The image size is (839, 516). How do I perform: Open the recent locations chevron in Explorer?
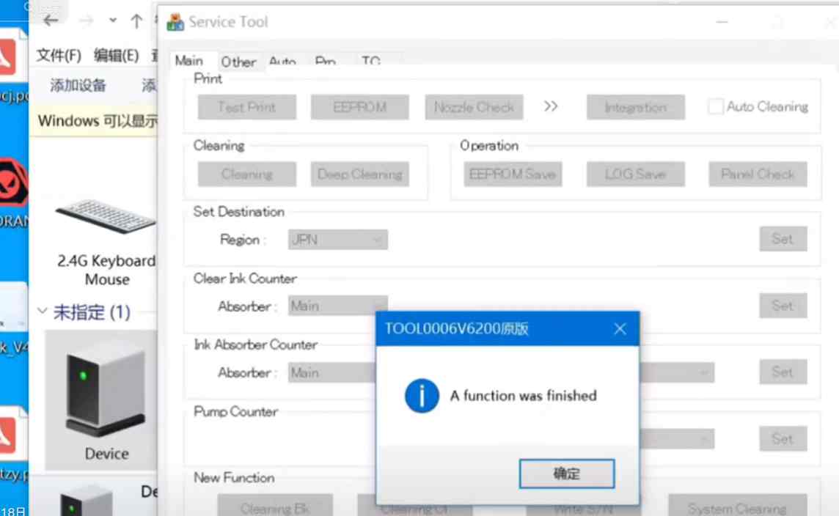[x=112, y=21]
